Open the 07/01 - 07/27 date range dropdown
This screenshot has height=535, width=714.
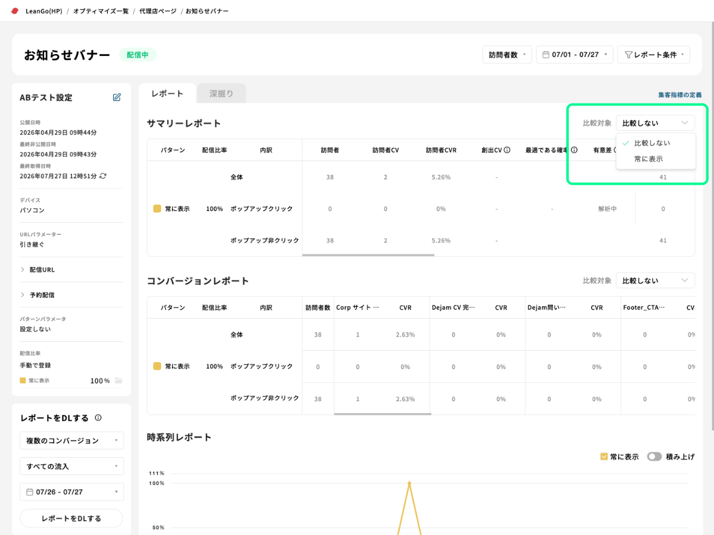(575, 55)
